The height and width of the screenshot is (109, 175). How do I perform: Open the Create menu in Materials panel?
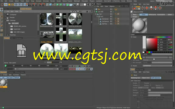point(5,75)
